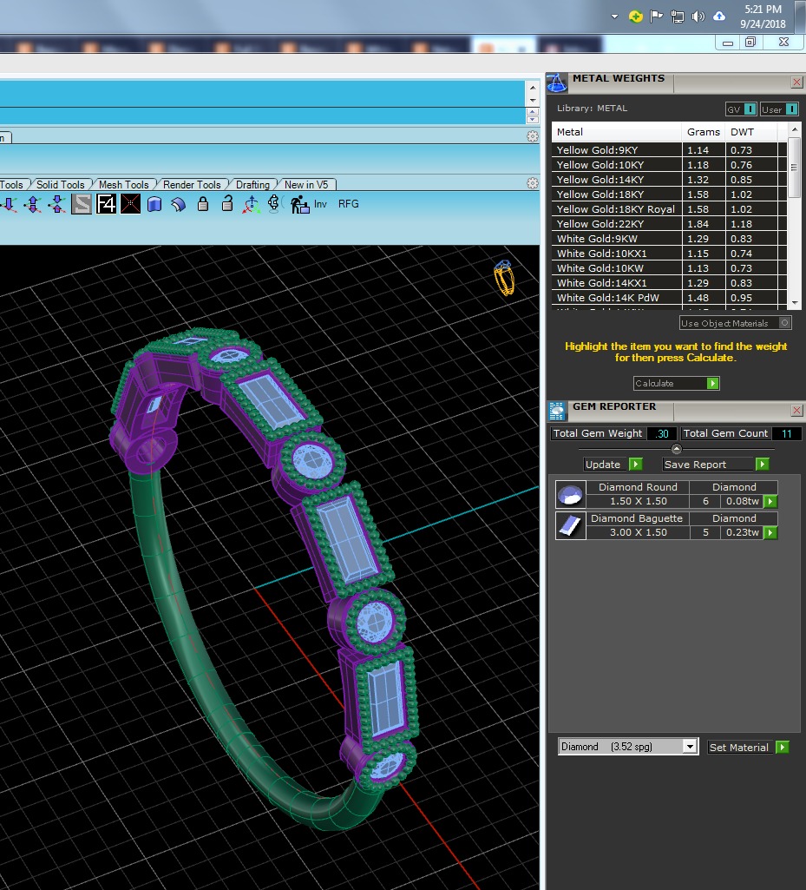
Task: Collapse the gem report with round arrow
Action: click(676, 449)
